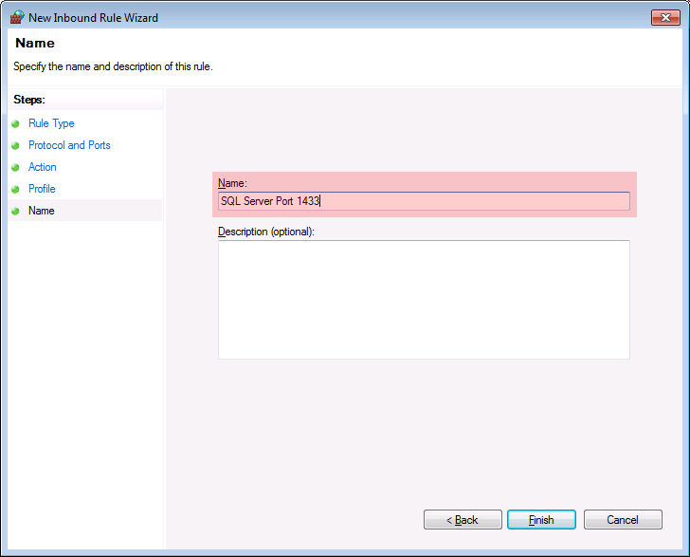690x557 pixels.
Task: Click green bullet beside Action
Action: pos(15,167)
